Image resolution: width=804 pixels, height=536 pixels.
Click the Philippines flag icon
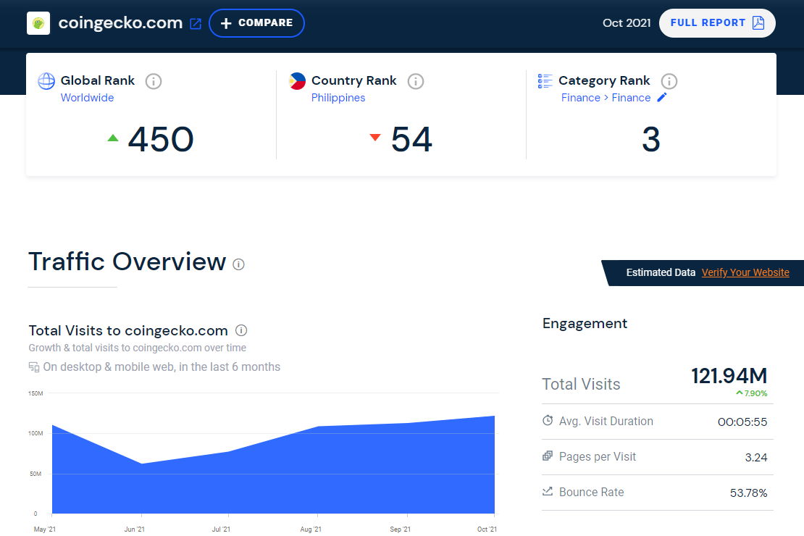point(297,81)
